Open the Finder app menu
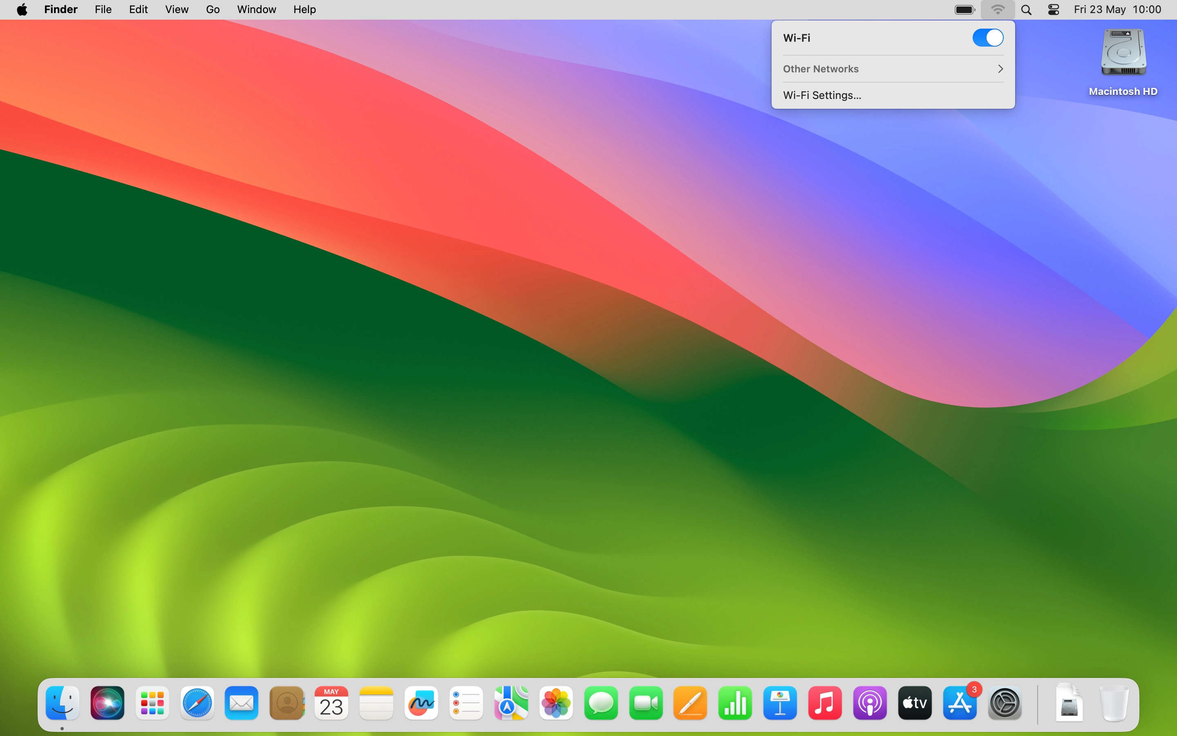This screenshot has height=736, width=1177. (x=61, y=10)
